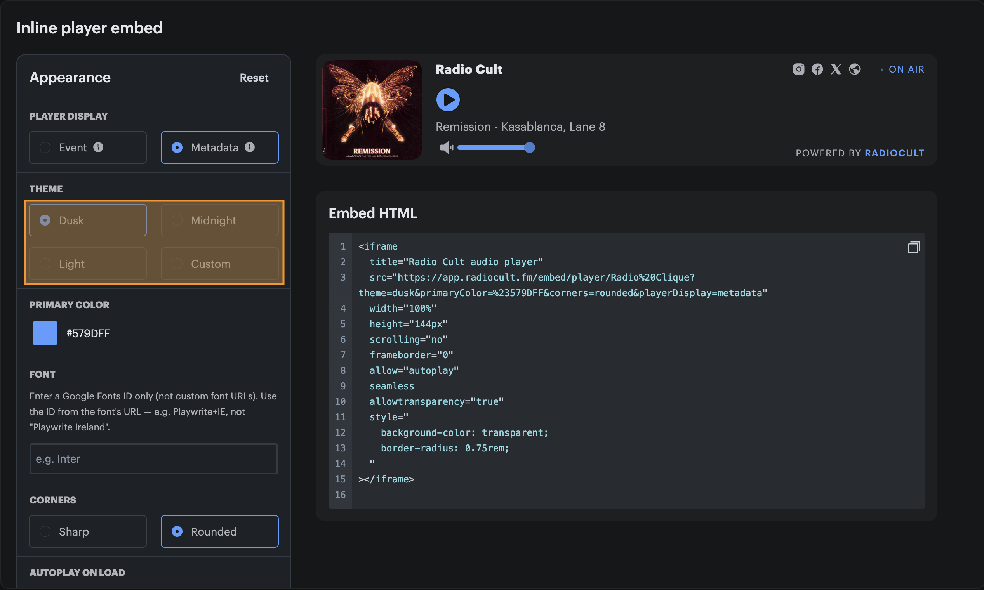Mute the player with the speaker icon
The image size is (984, 590).
[x=446, y=147]
